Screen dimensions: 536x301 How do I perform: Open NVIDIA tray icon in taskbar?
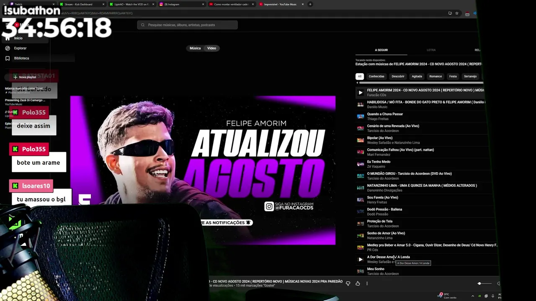click(479, 296)
